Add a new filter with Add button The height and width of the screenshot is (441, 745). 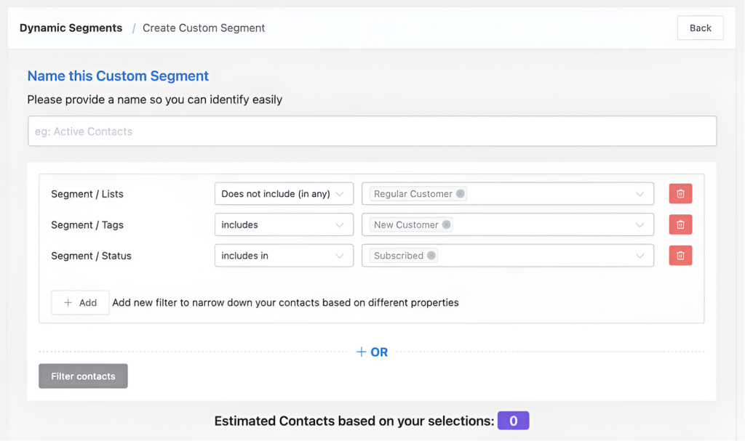pyautogui.click(x=80, y=303)
